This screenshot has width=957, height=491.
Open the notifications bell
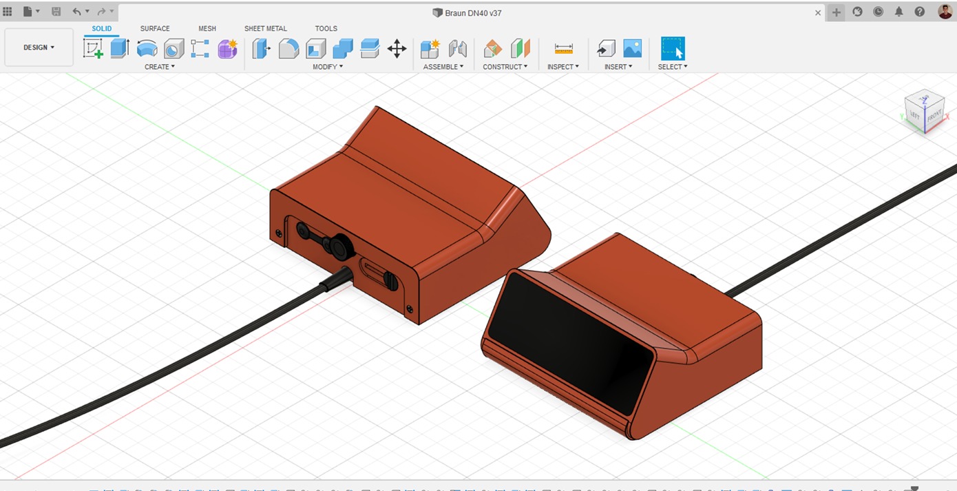coord(899,12)
